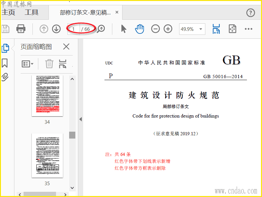Click thumbnail scrollbar up arrow
This screenshot has width=262, height=197.
pos(72,79)
